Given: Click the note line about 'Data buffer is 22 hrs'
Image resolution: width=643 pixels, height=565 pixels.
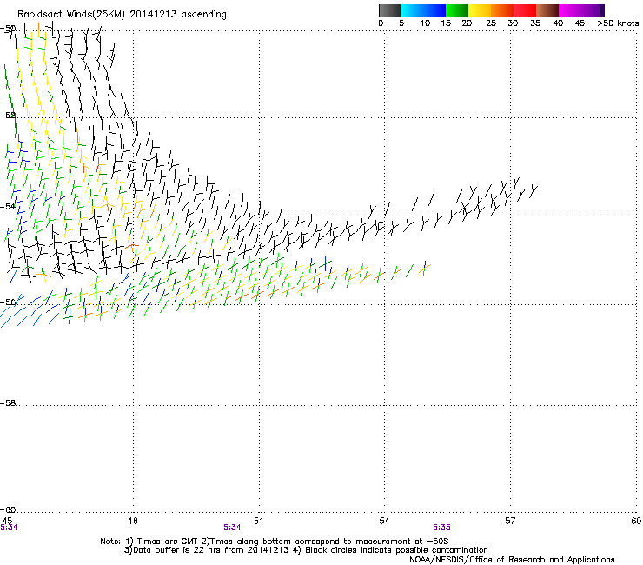Looking at the screenshot, I should tap(306, 550).
